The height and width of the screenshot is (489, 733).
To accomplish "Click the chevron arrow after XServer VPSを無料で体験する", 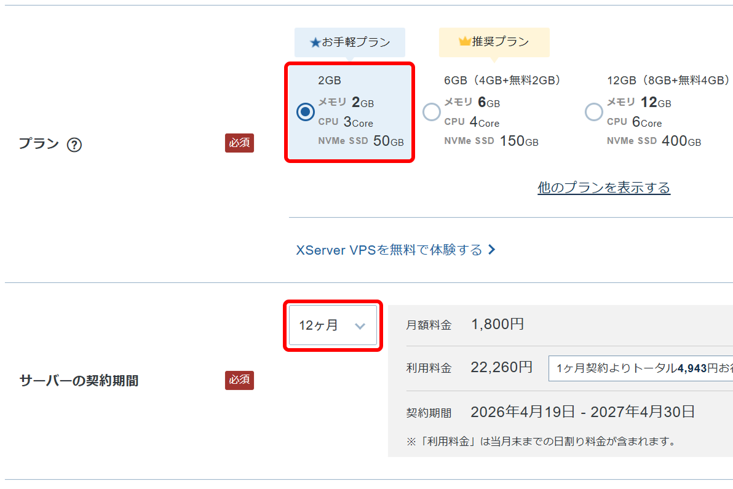I will click(491, 250).
